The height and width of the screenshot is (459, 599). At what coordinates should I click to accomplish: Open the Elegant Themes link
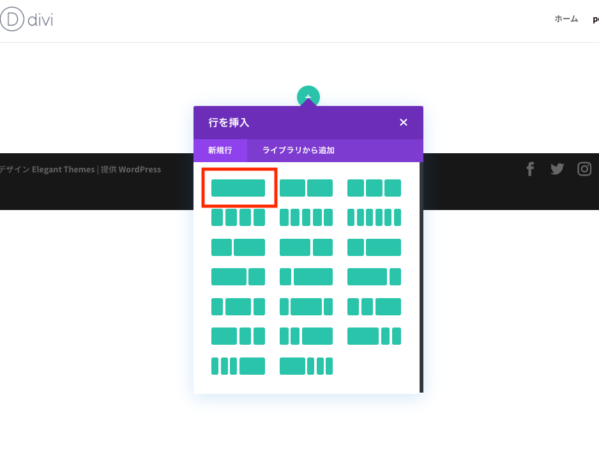click(x=63, y=169)
